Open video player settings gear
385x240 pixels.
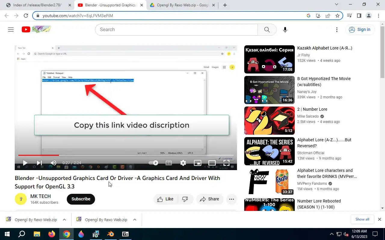183,163
